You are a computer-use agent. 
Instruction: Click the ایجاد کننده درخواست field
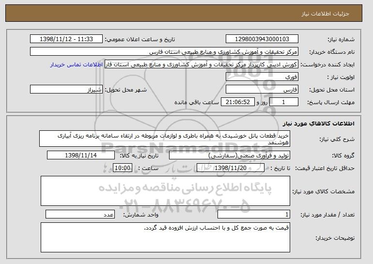202,64
